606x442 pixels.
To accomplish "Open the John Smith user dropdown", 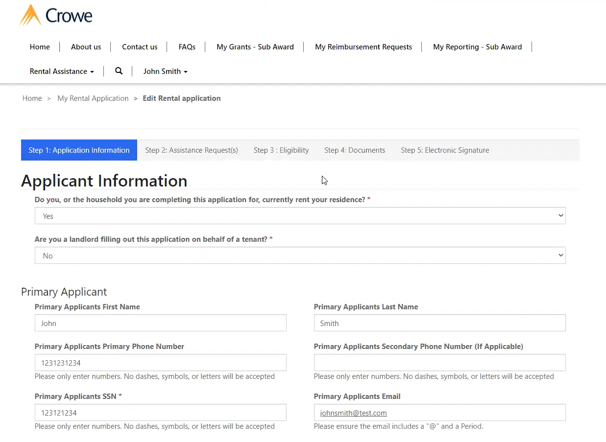I will (x=165, y=71).
